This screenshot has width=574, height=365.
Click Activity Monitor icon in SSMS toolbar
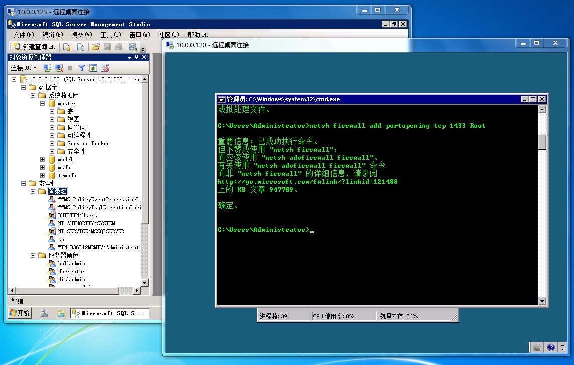tap(133, 47)
